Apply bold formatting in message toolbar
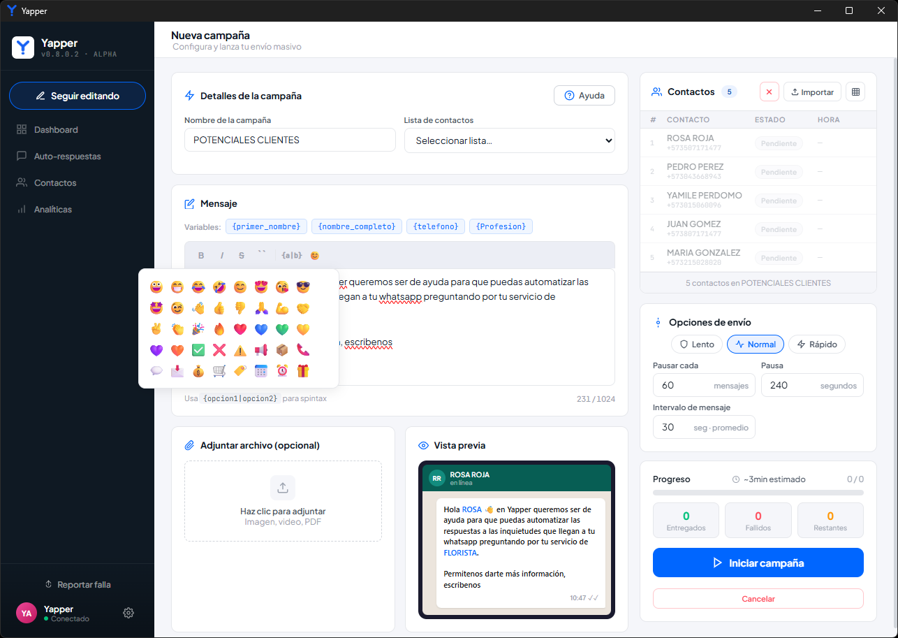The width and height of the screenshot is (898, 638). coord(201,256)
